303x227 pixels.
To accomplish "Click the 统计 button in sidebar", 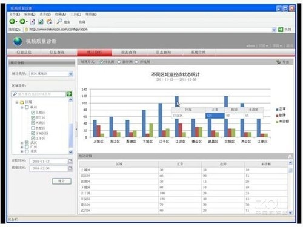I will (x=62, y=181).
